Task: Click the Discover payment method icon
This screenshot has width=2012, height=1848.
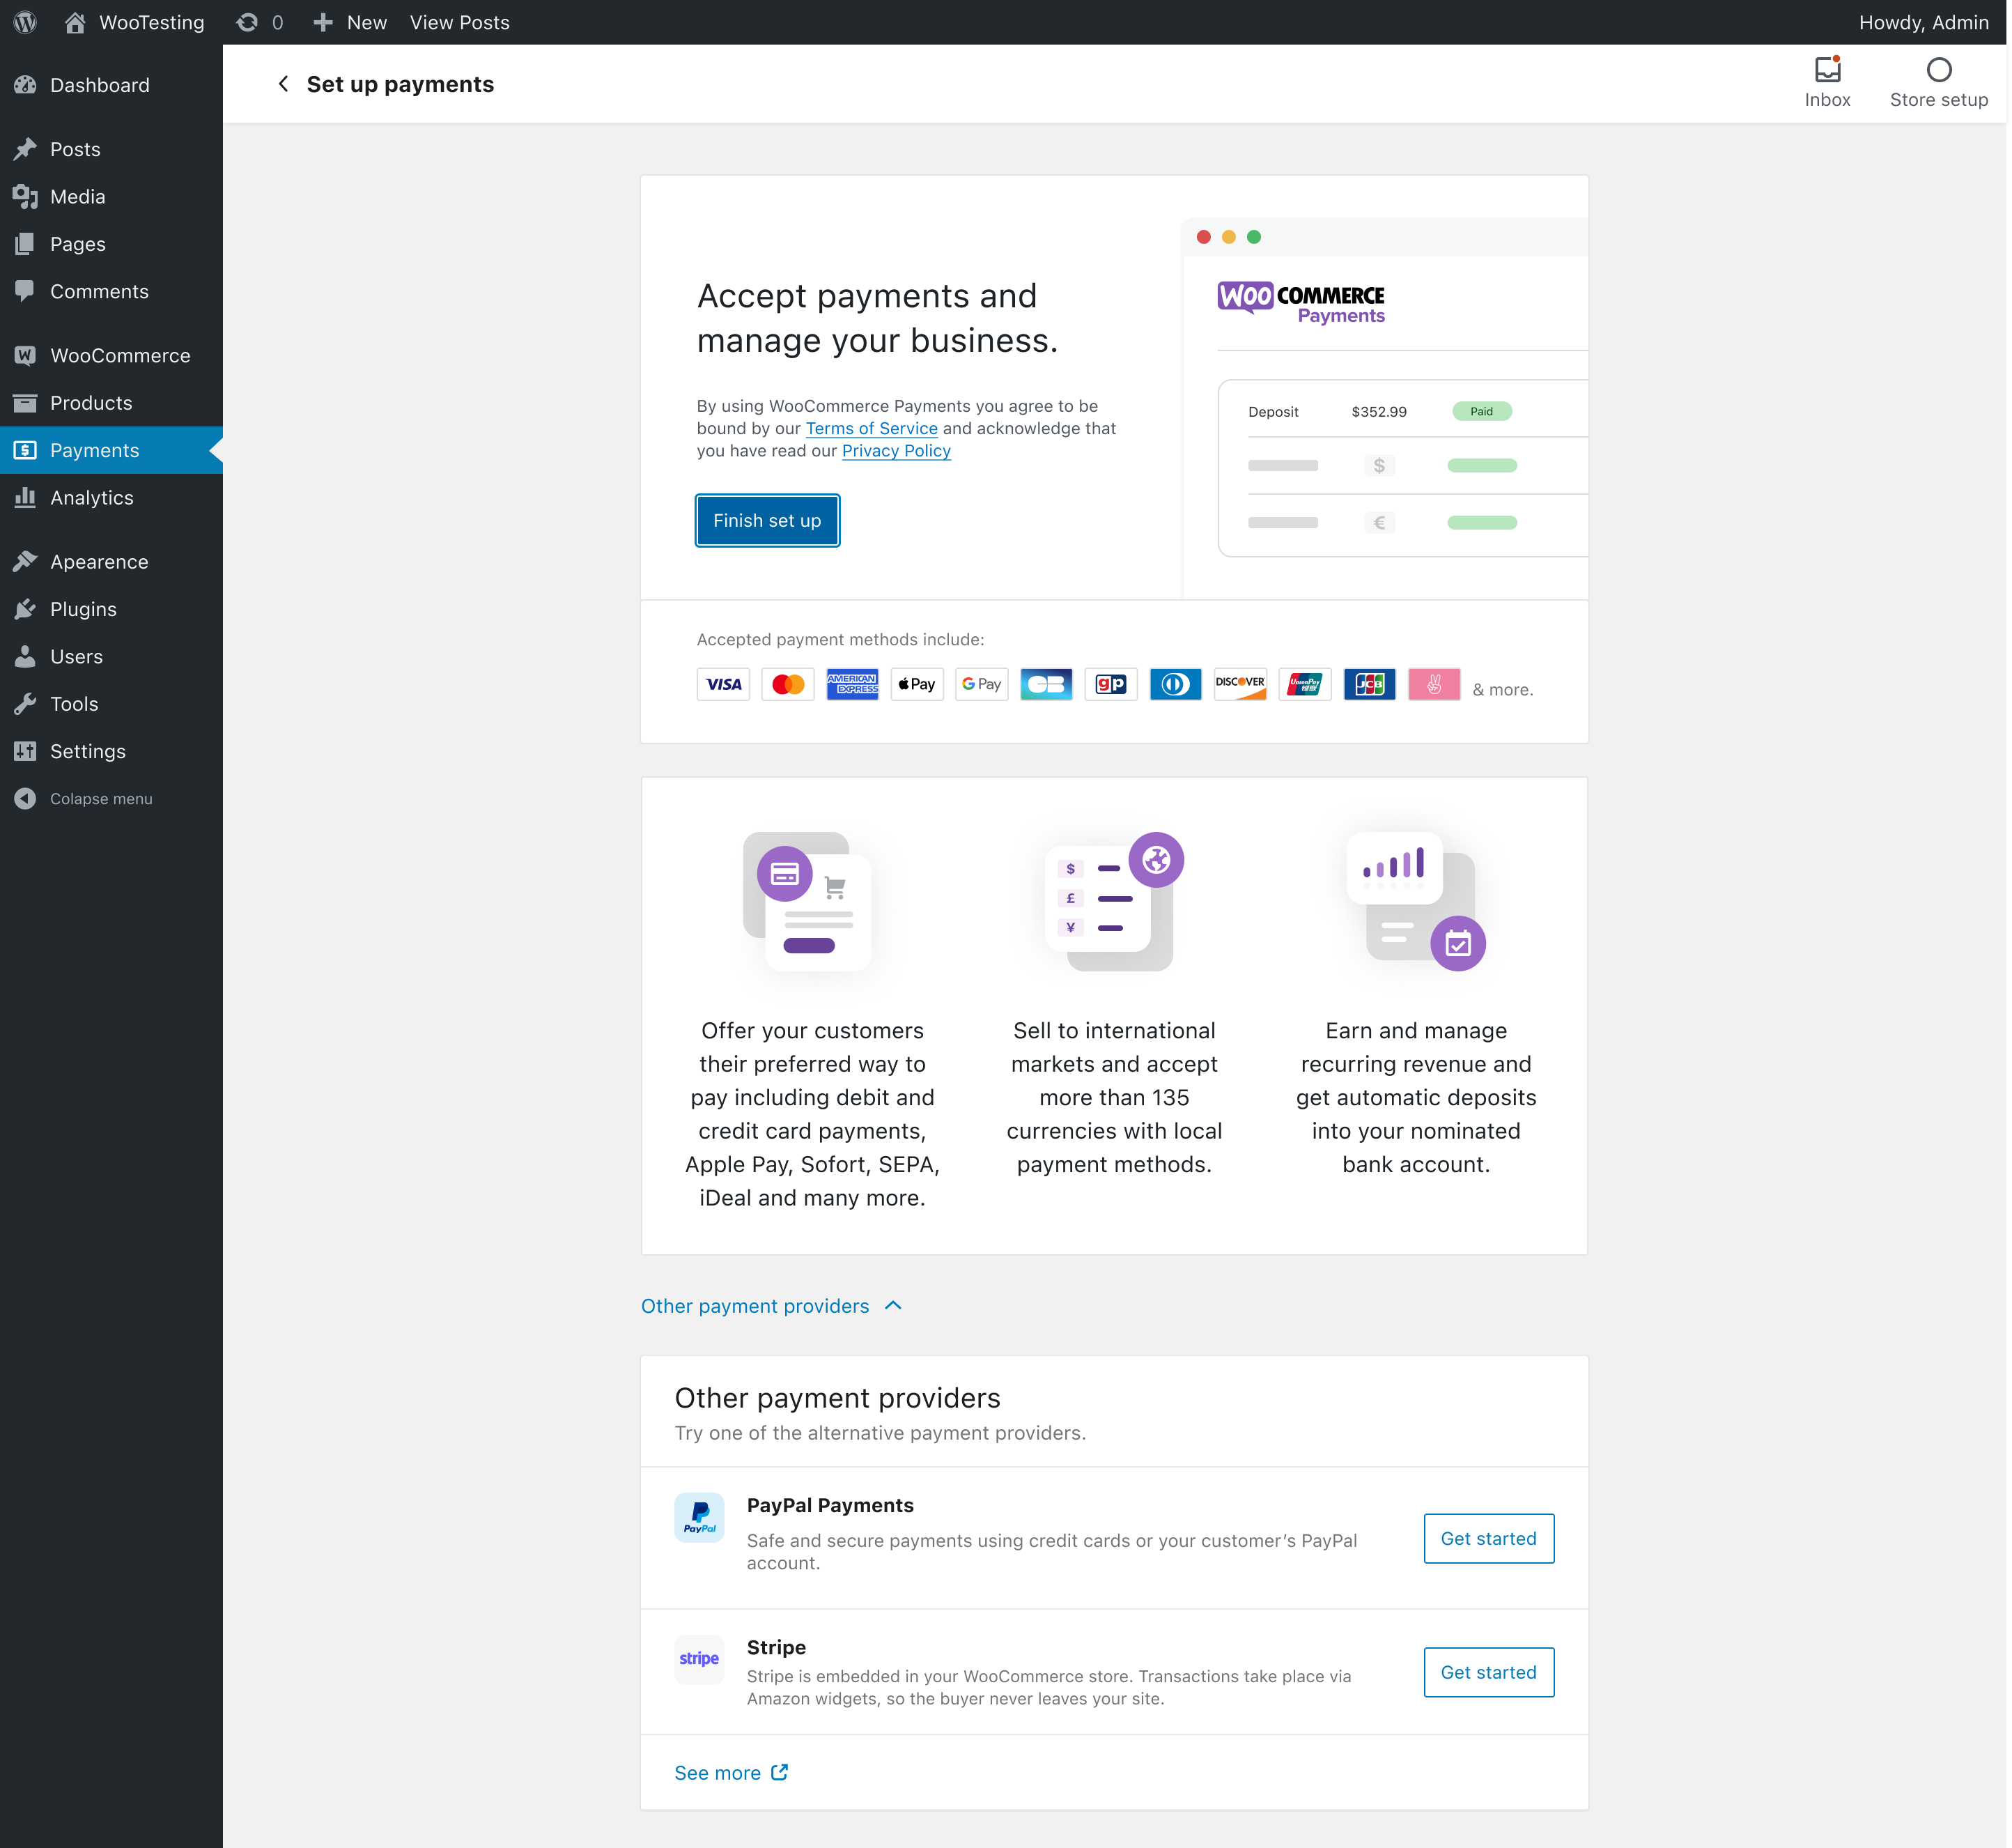Action: tap(1239, 684)
